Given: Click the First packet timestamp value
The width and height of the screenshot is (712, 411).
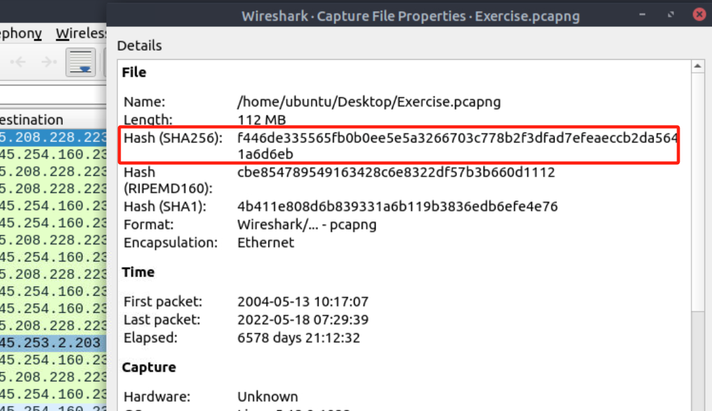Looking at the screenshot, I should pos(303,302).
